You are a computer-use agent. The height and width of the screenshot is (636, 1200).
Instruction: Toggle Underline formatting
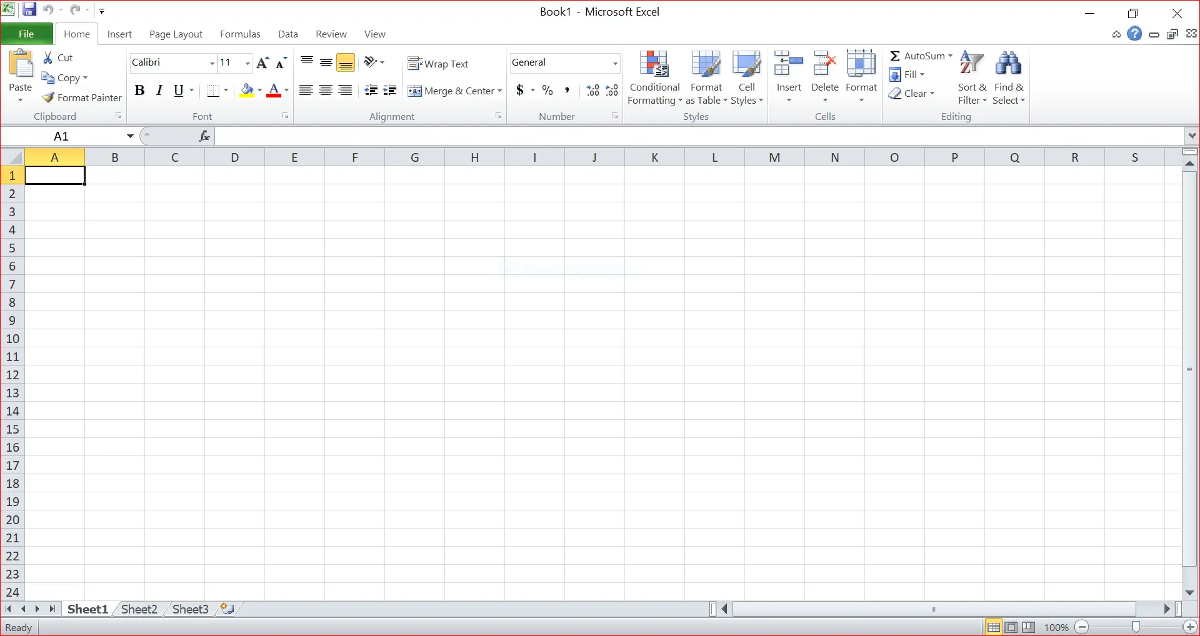click(x=179, y=91)
